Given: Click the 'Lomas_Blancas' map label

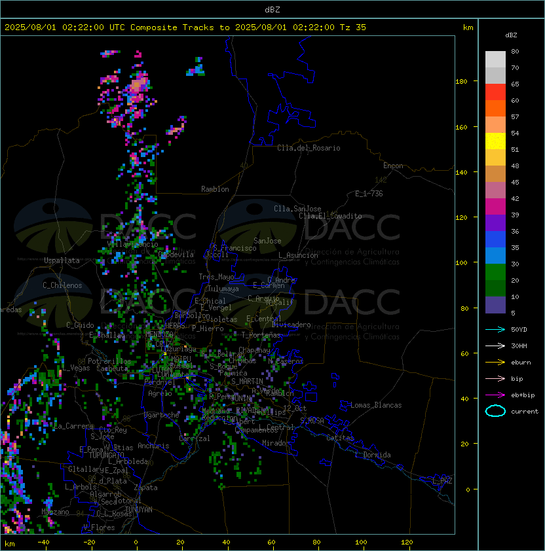Looking at the screenshot, I should [376, 405].
